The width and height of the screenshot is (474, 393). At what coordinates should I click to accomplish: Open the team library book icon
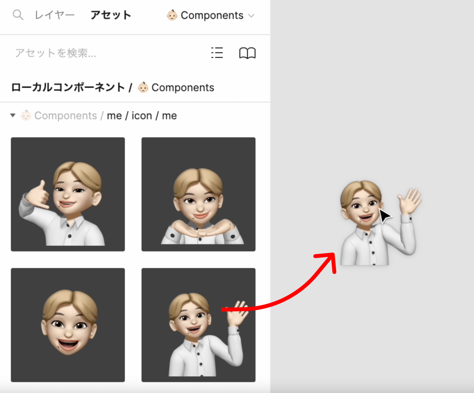click(247, 53)
